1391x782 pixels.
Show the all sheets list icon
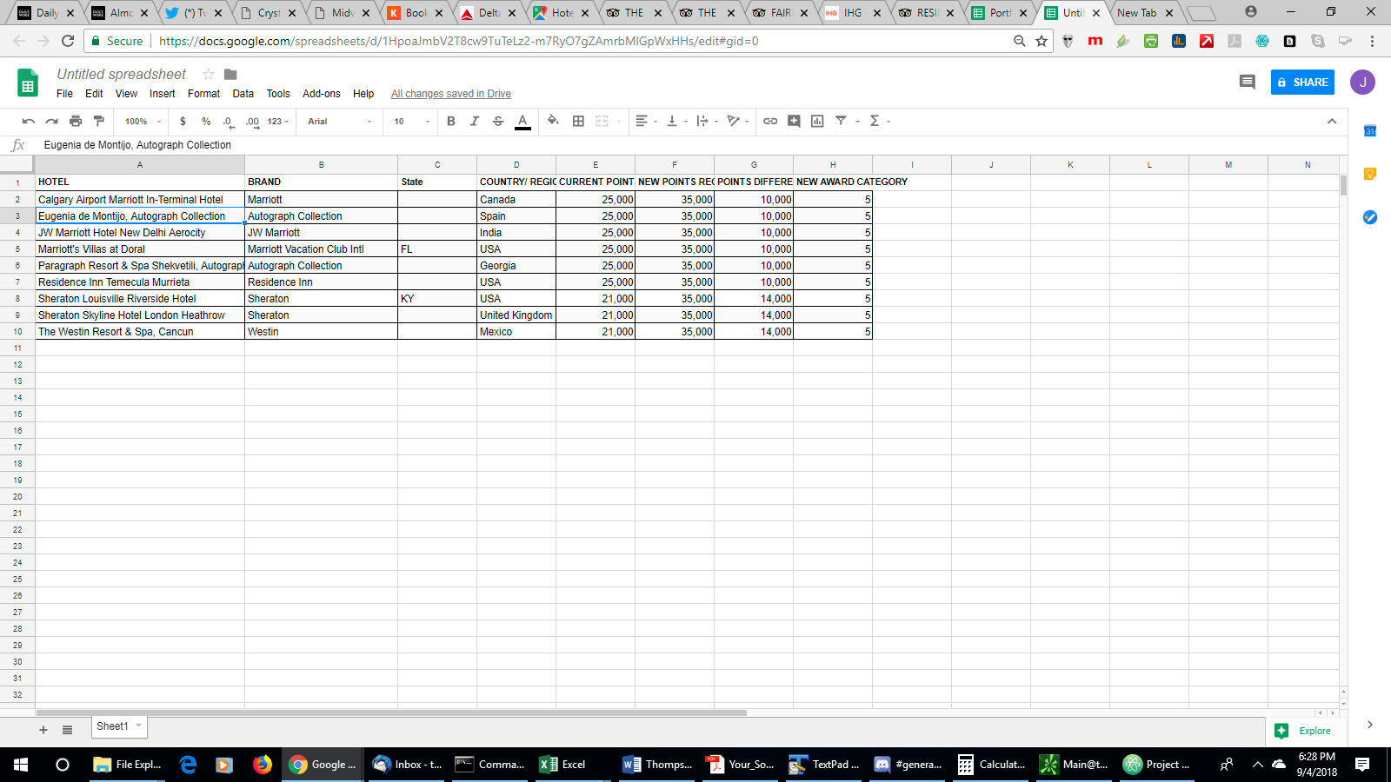[x=67, y=730]
